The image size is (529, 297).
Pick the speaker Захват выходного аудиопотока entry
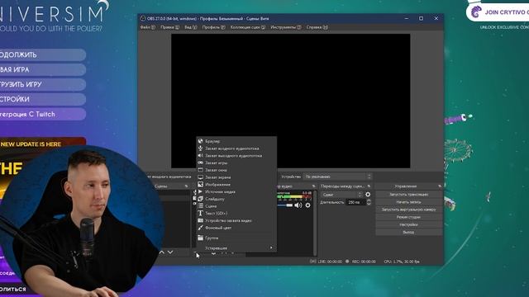tap(236, 156)
